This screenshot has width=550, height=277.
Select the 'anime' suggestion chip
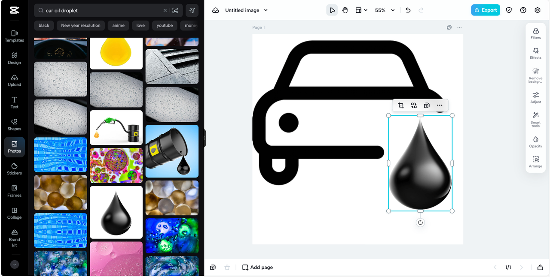118,25
